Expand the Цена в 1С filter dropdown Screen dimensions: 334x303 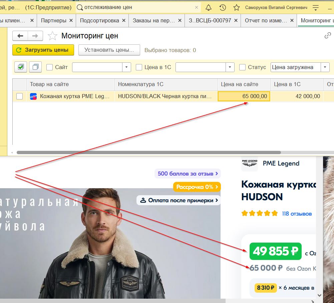(x=230, y=67)
